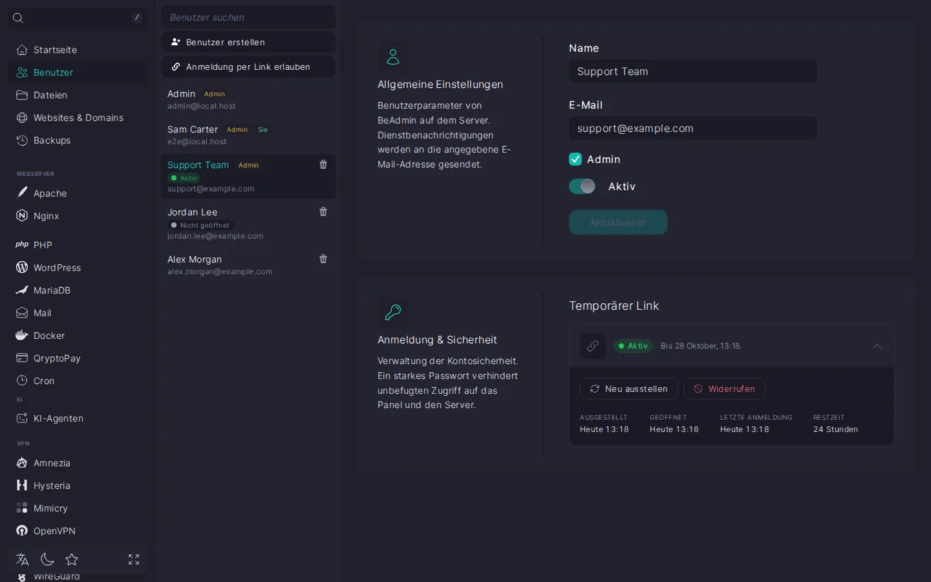Toggle the Aktiv switch off
The width and height of the screenshot is (931, 582).
pos(583,186)
